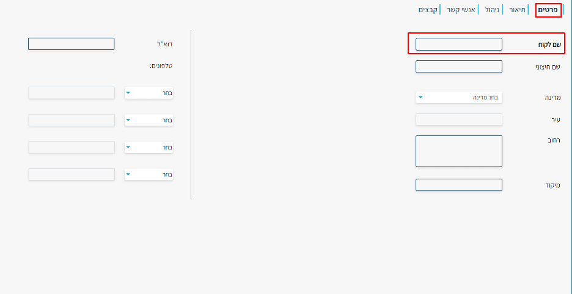
Task: Open the first phone type בחר dropdown
Action: 149,93
